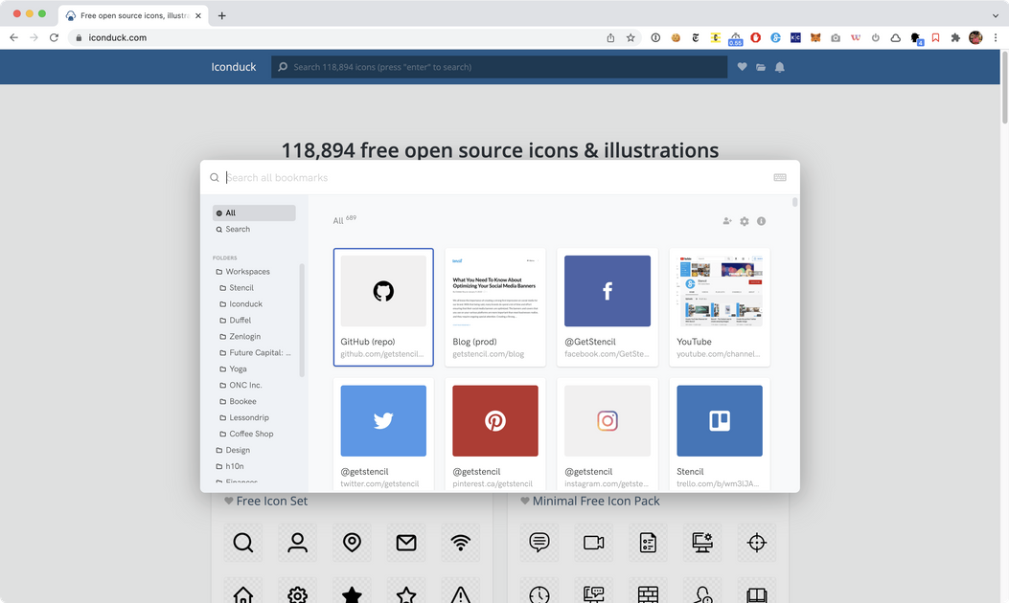Click the wifi icon in the Free Icon Set
Image resolution: width=1009 pixels, height=603 pixels.
pos(461,543)
